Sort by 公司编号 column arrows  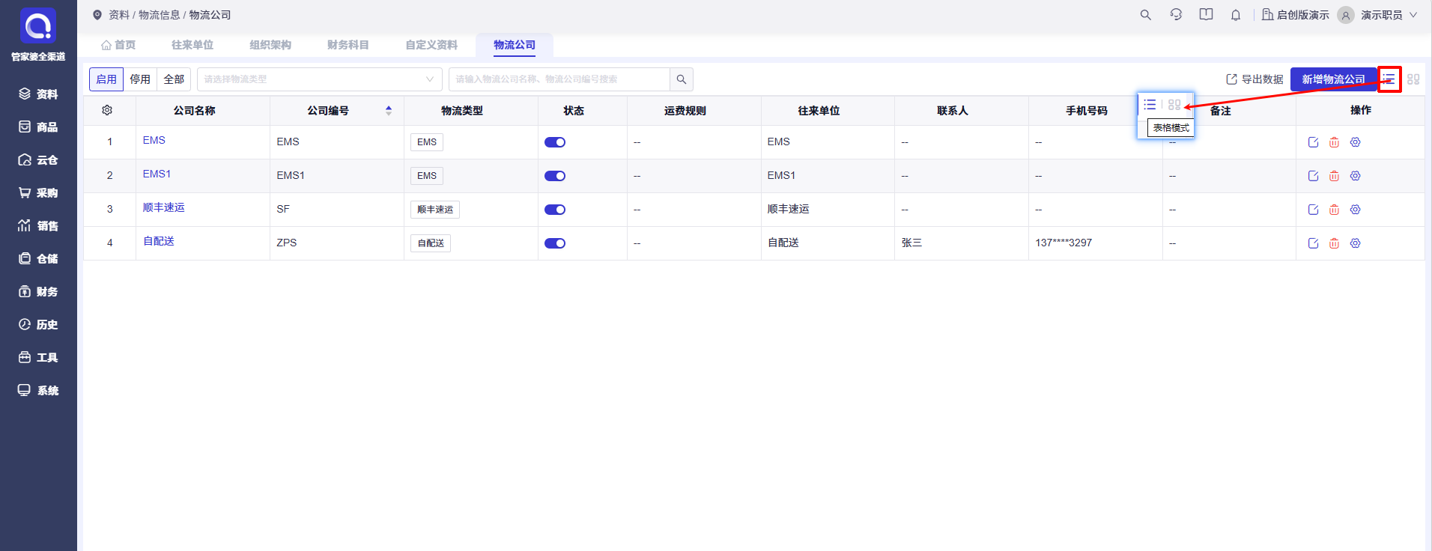click(389, 111)
